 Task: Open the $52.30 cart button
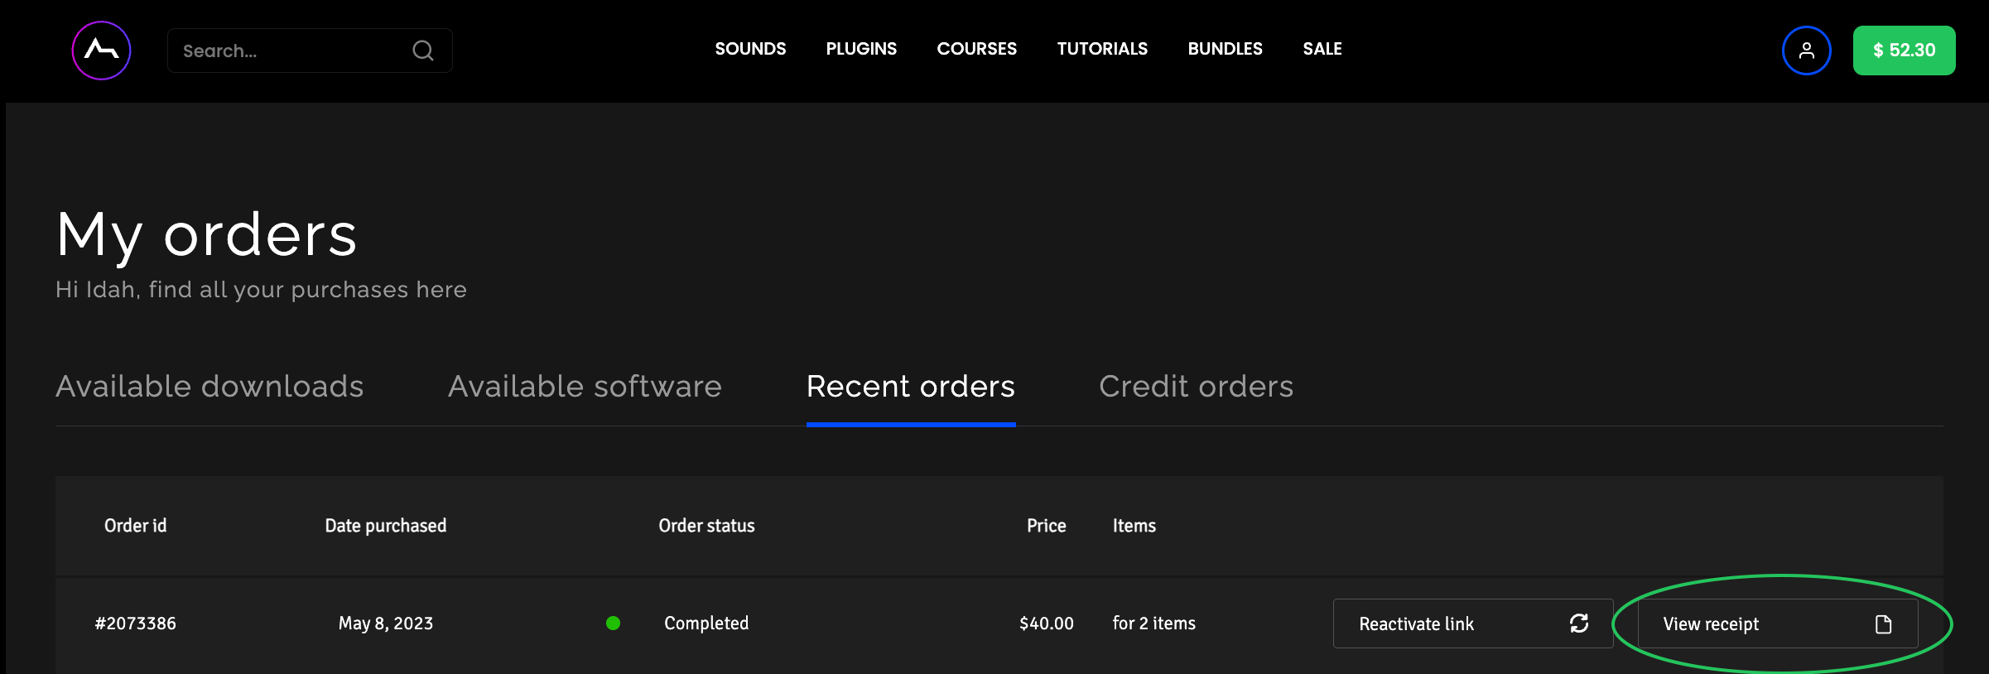[1904, 51]
